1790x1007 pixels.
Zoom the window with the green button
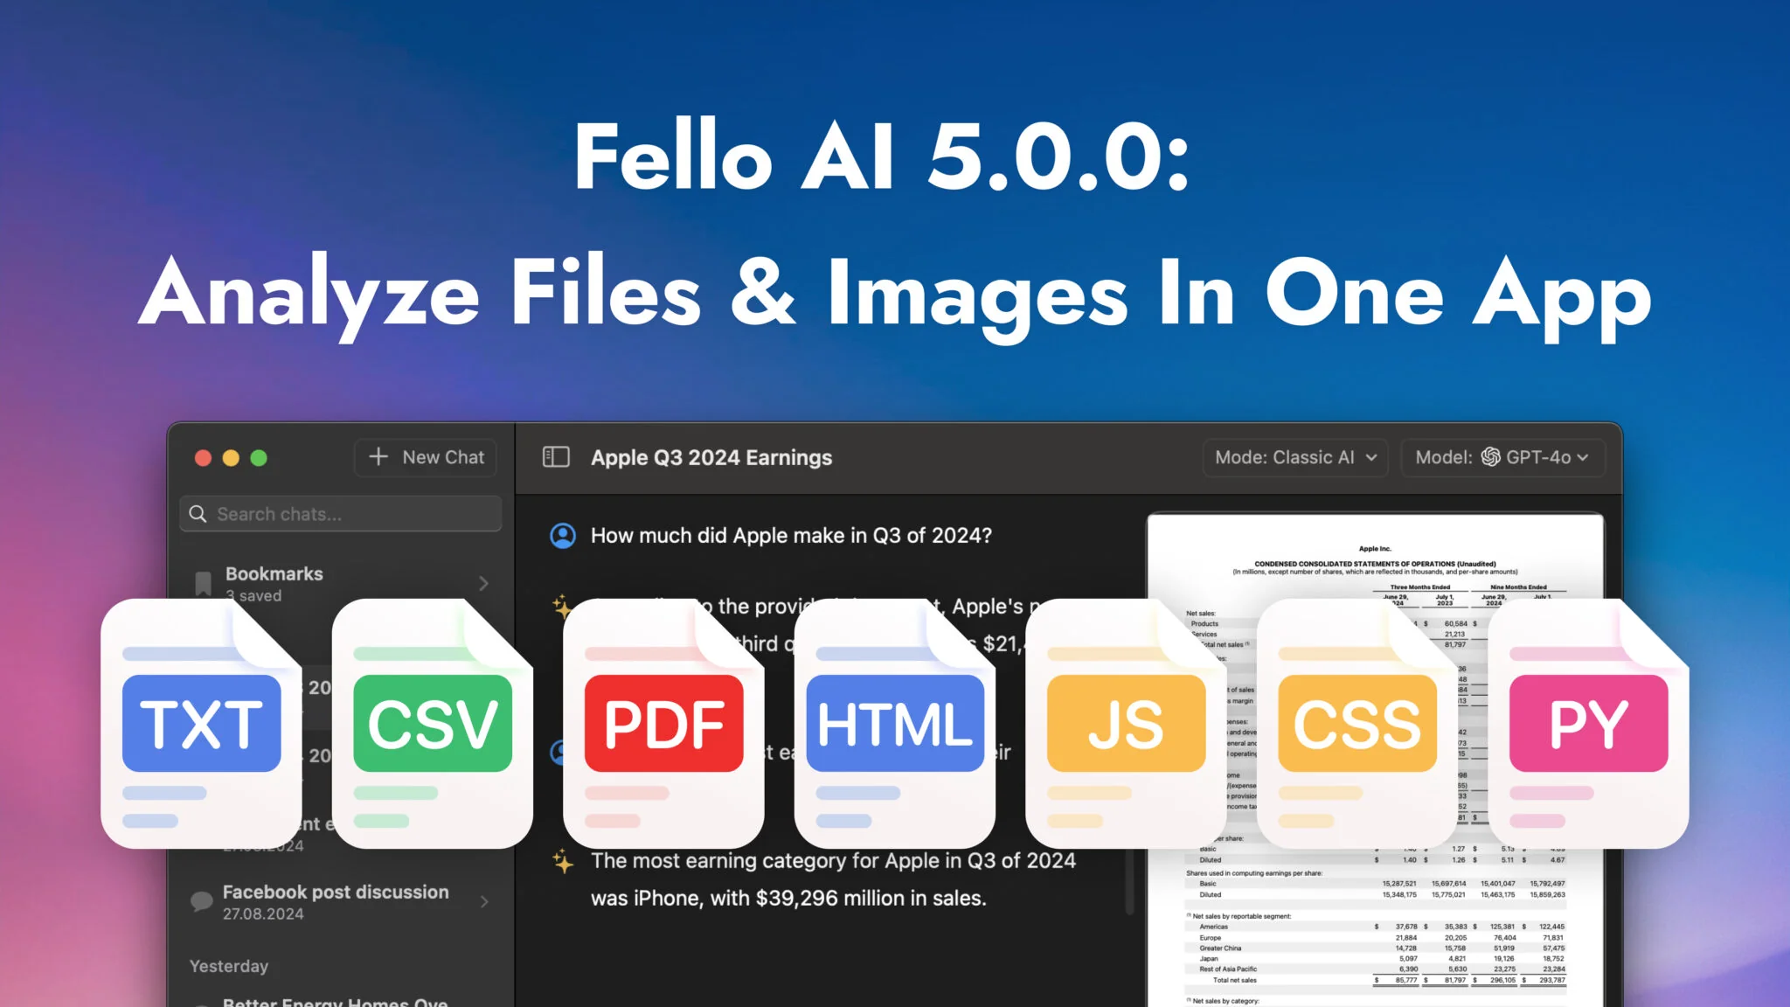point(259,458)
